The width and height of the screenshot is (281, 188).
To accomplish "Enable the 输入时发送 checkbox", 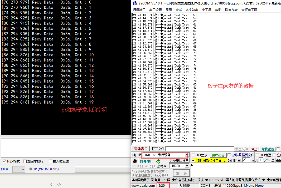I will tap(51, 161).
